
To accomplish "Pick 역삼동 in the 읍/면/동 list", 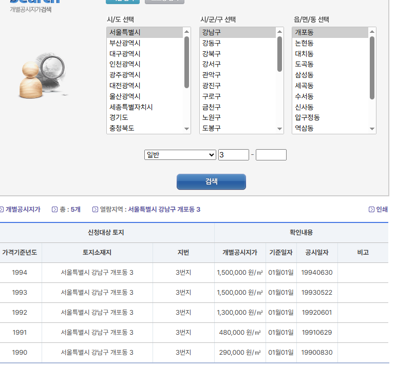I will (x=304, y=129).
